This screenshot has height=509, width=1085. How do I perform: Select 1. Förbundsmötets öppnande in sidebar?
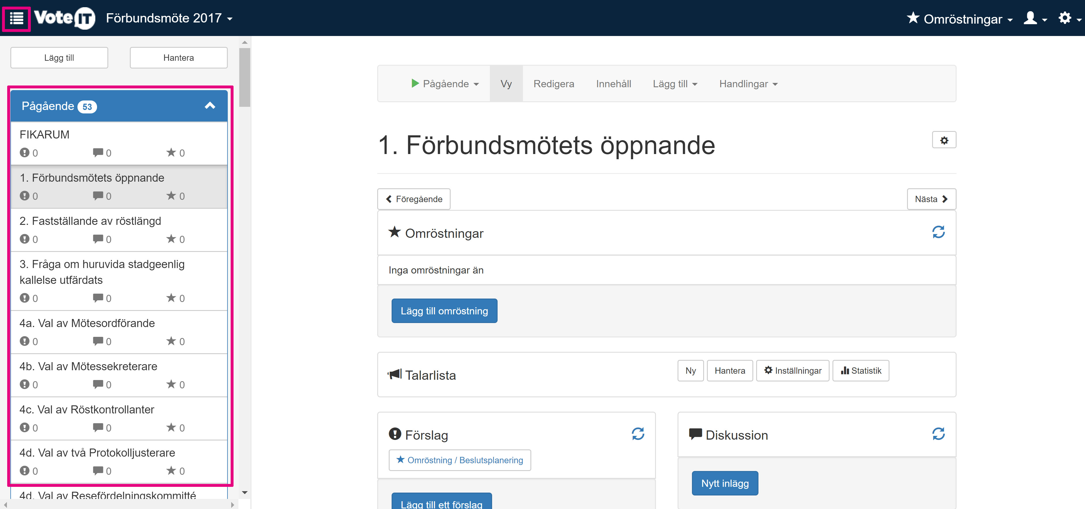pos(119,187)
